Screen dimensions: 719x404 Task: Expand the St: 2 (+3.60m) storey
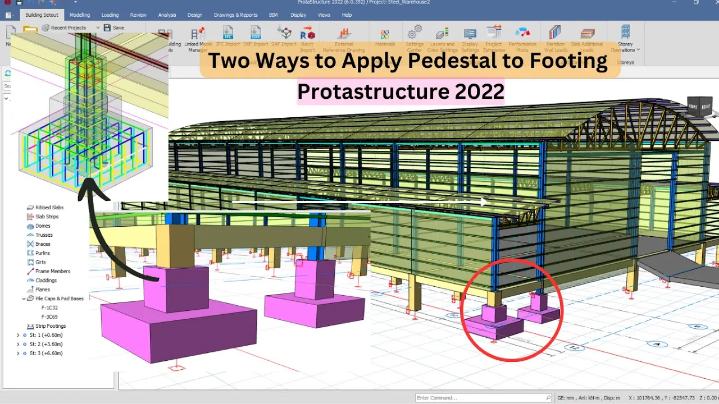coord(18,344)
